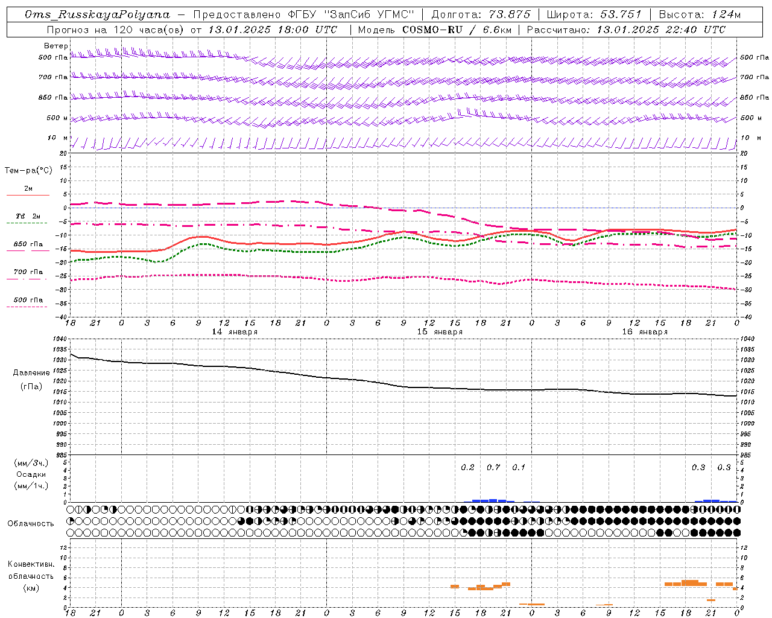The image size is (772, 618).
Task: Click the 850 гПа temperature legend entry
Action: (28, 244)
